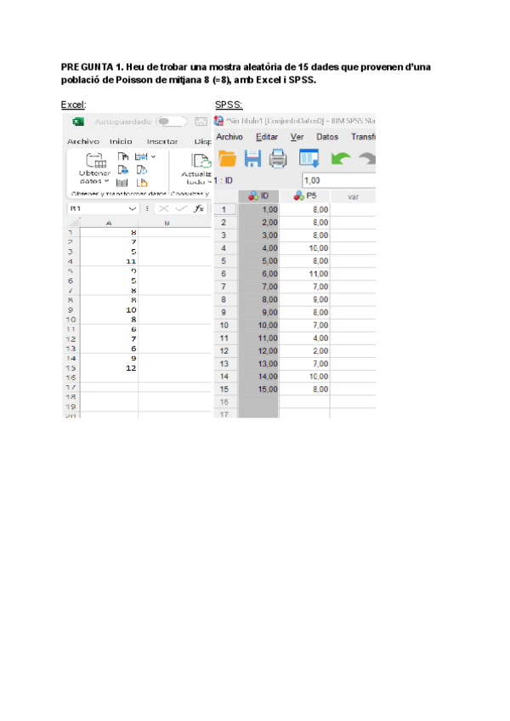Switch to the Excel Inicio tab

tap(121, 142)
